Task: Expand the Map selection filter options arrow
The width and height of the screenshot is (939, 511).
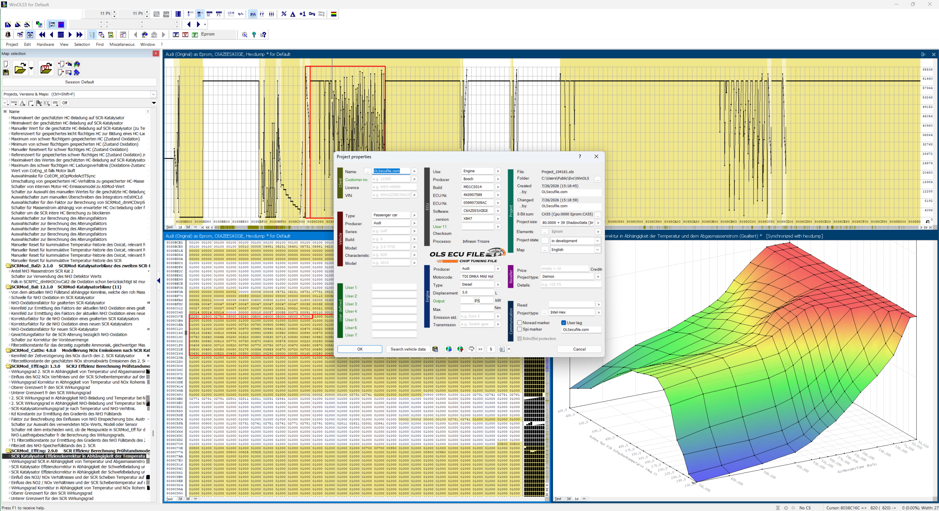Action: coord(154,103)
